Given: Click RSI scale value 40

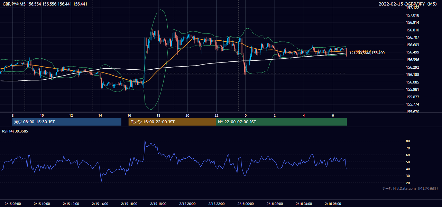Looking at the screenshot, I should click(408, 169).
